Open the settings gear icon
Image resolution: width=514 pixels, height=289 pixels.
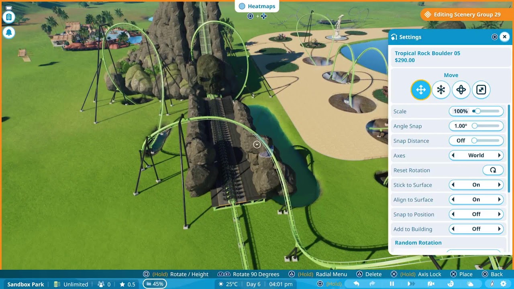coord(503,284)
